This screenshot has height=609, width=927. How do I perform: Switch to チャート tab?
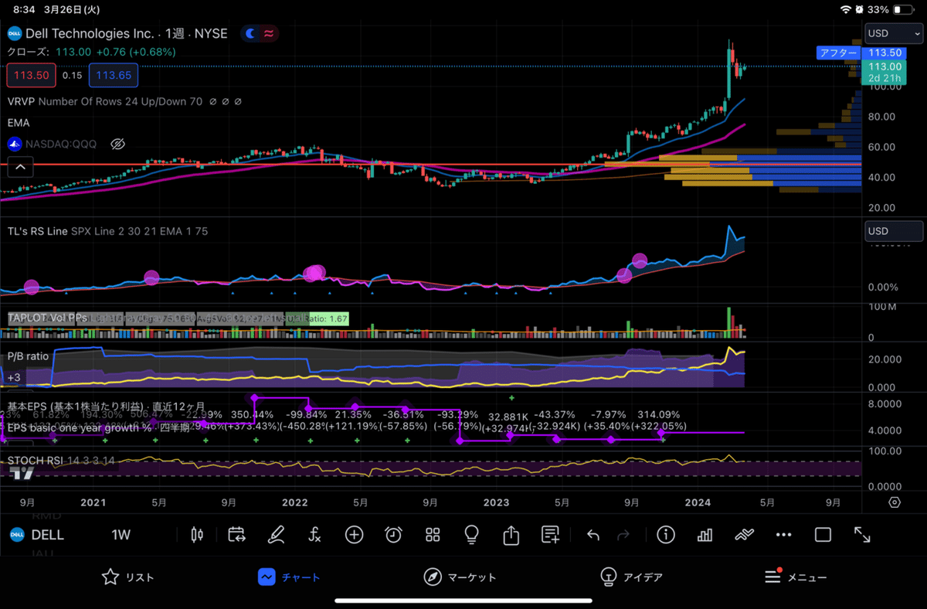(289, 577)
